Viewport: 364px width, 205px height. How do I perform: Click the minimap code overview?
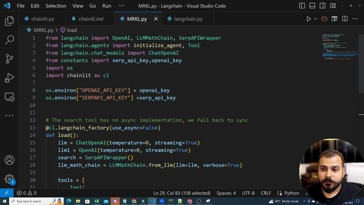click(340, 47)
